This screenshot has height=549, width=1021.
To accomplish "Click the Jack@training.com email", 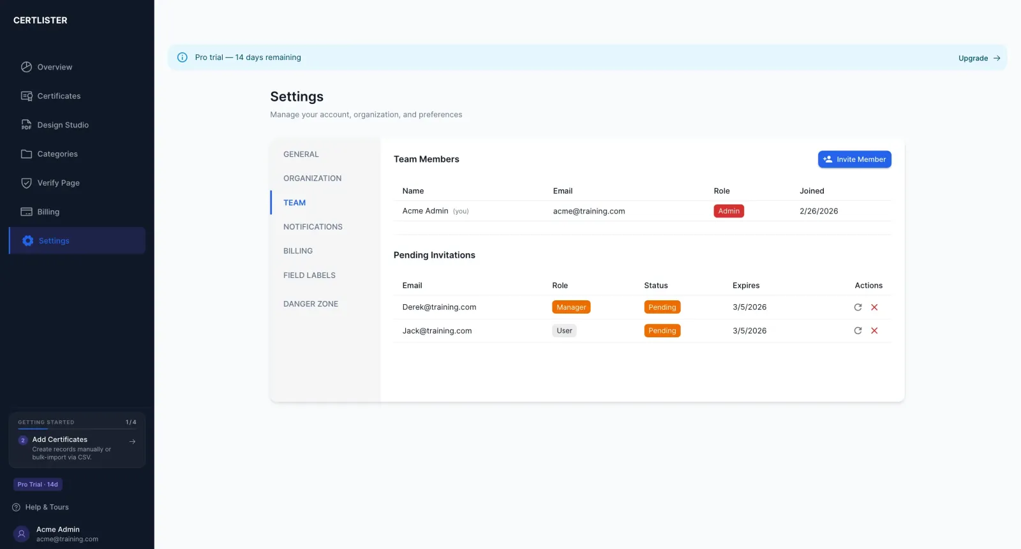I will tap(437, 331).
